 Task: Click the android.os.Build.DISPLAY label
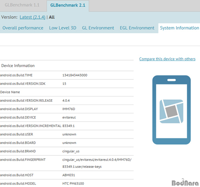click(19, 109)
